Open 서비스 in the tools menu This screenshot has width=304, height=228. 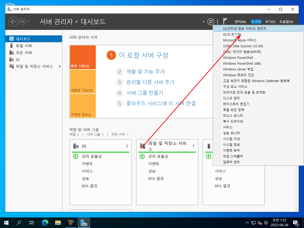pyautogui.click(x=258, y=127)
